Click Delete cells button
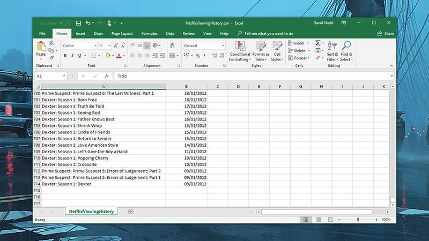The image size is (429, 241). tap(299, 50)
